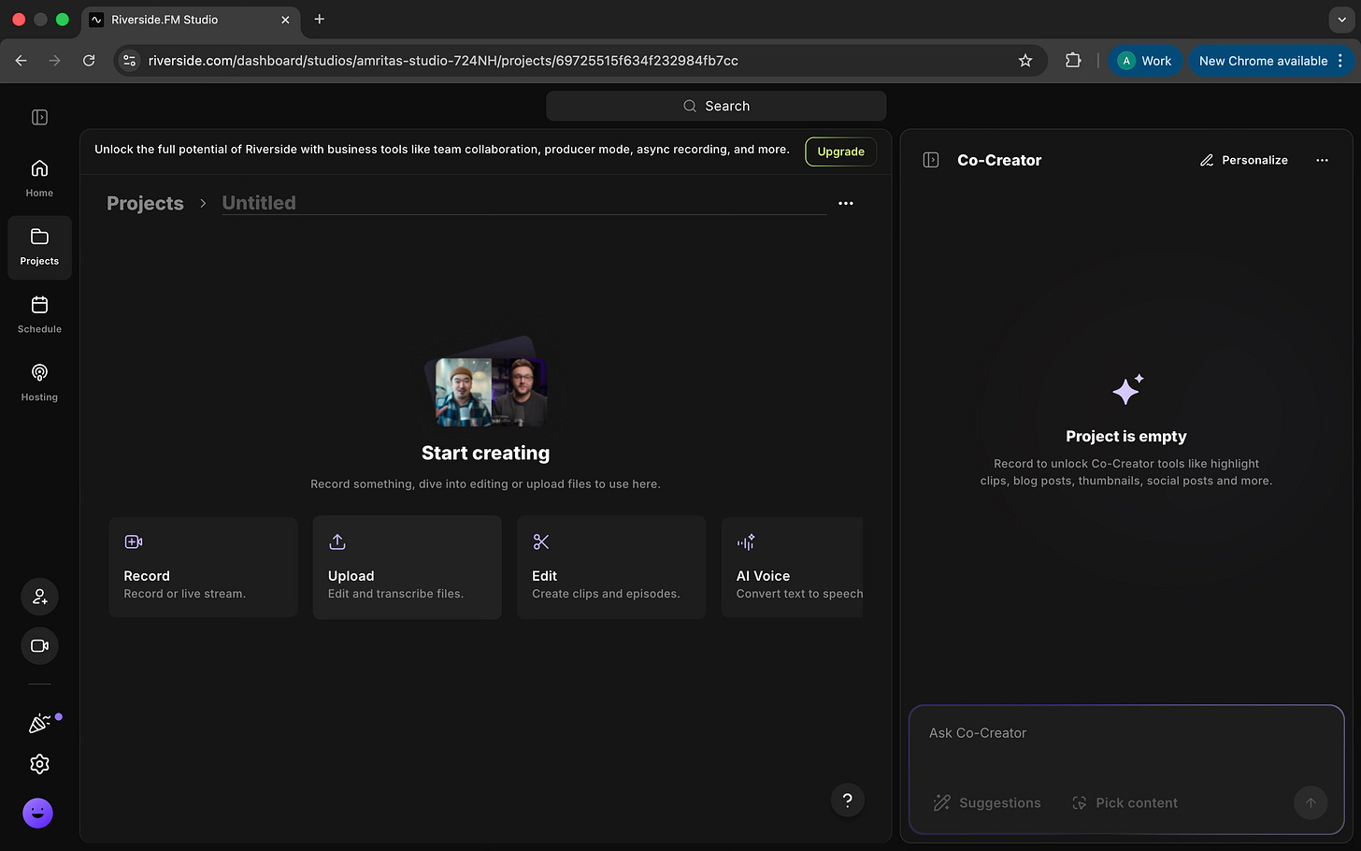This screenshot has width=1361, height=851.
Task: Click the help question mark button
Action: (x=847, y=800)
